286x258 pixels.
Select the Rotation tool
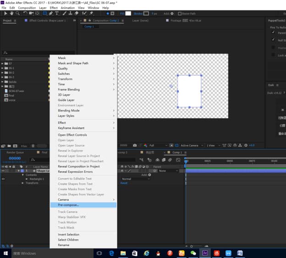click(x=25, y=13)
